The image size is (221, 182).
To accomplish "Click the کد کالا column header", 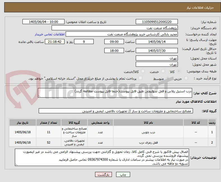I will (x=196, y=123).
